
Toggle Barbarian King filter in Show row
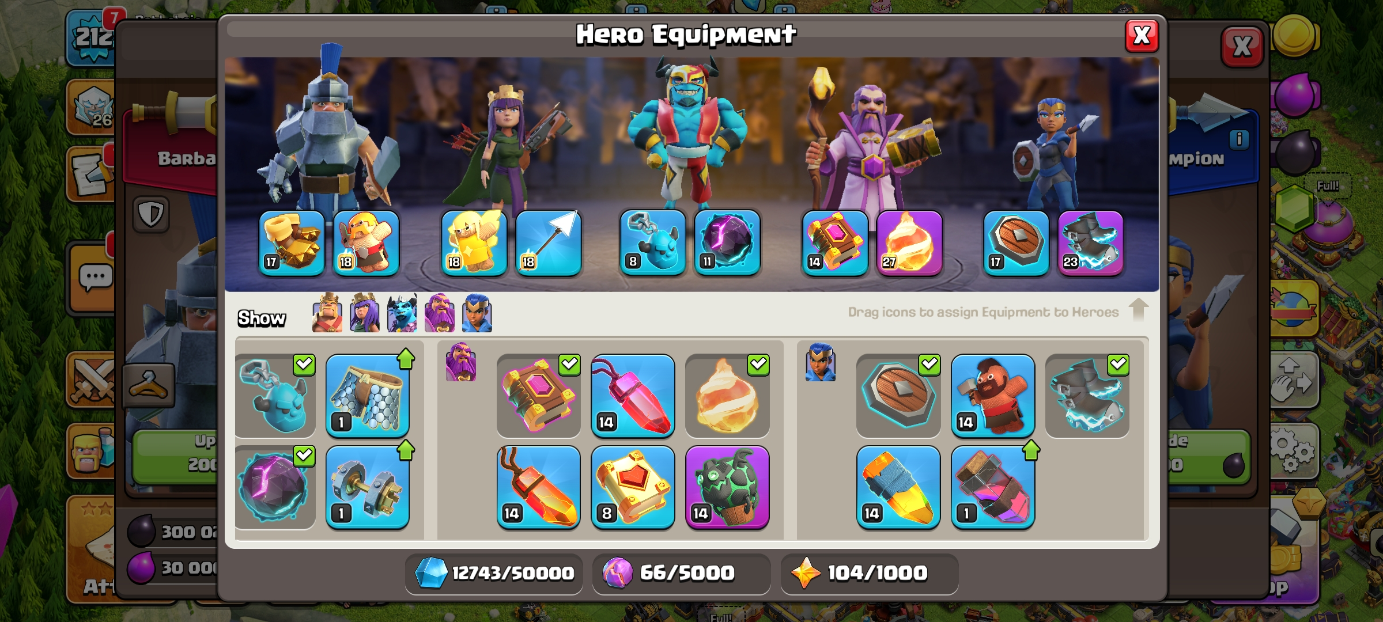point(327,313)
